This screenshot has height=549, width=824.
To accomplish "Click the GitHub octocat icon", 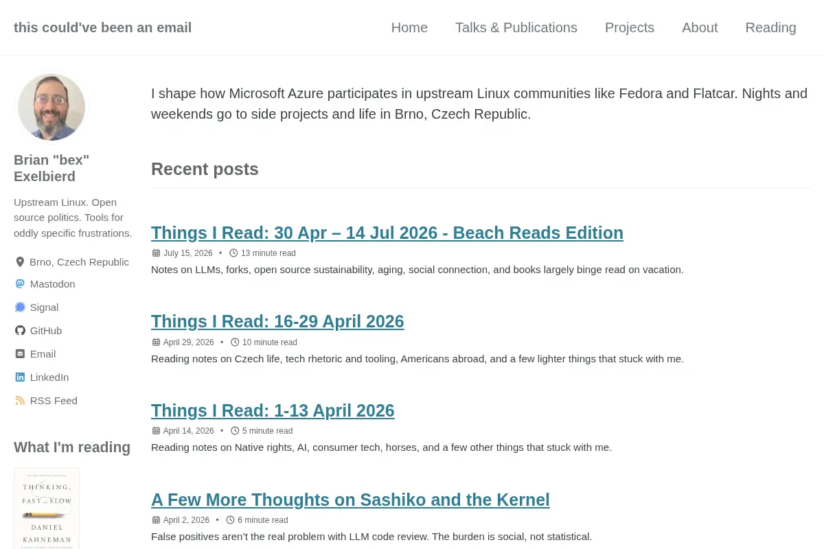I will pyautogui.click(x=20, y=331).
